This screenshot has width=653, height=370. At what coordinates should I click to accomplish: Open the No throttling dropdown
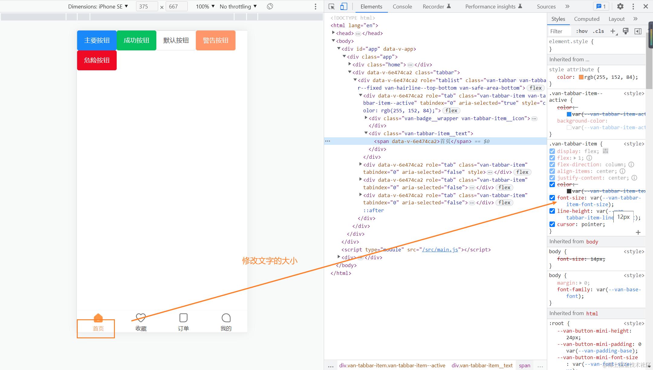[238, 6]
